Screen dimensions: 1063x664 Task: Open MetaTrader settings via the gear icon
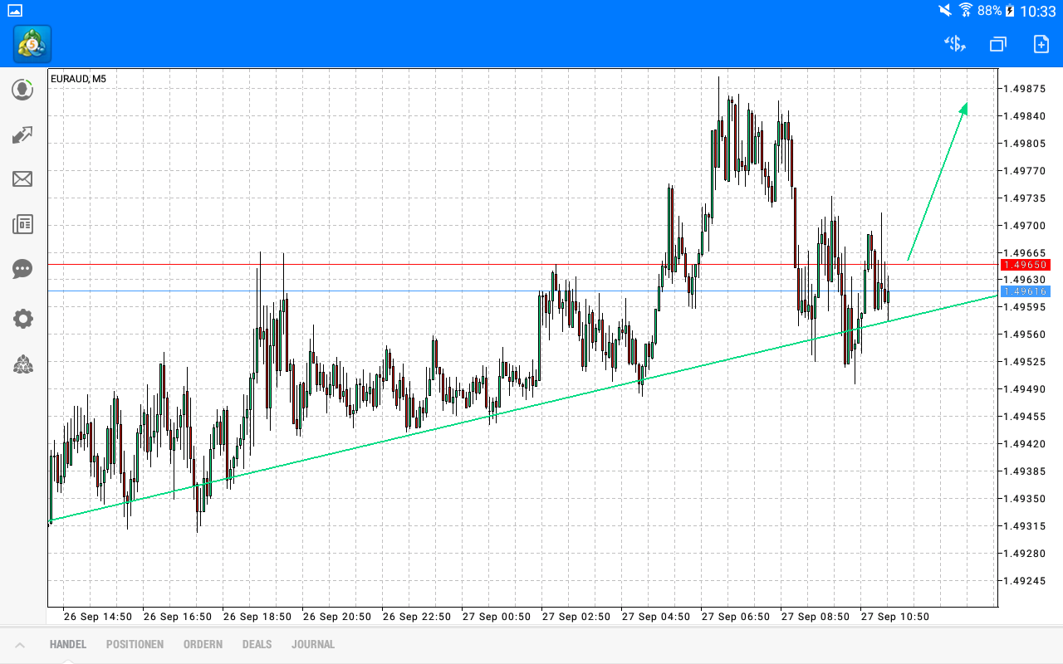click(x=22, y=319)
